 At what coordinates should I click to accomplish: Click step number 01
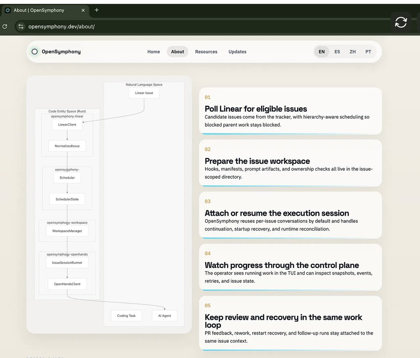[208, 97]
